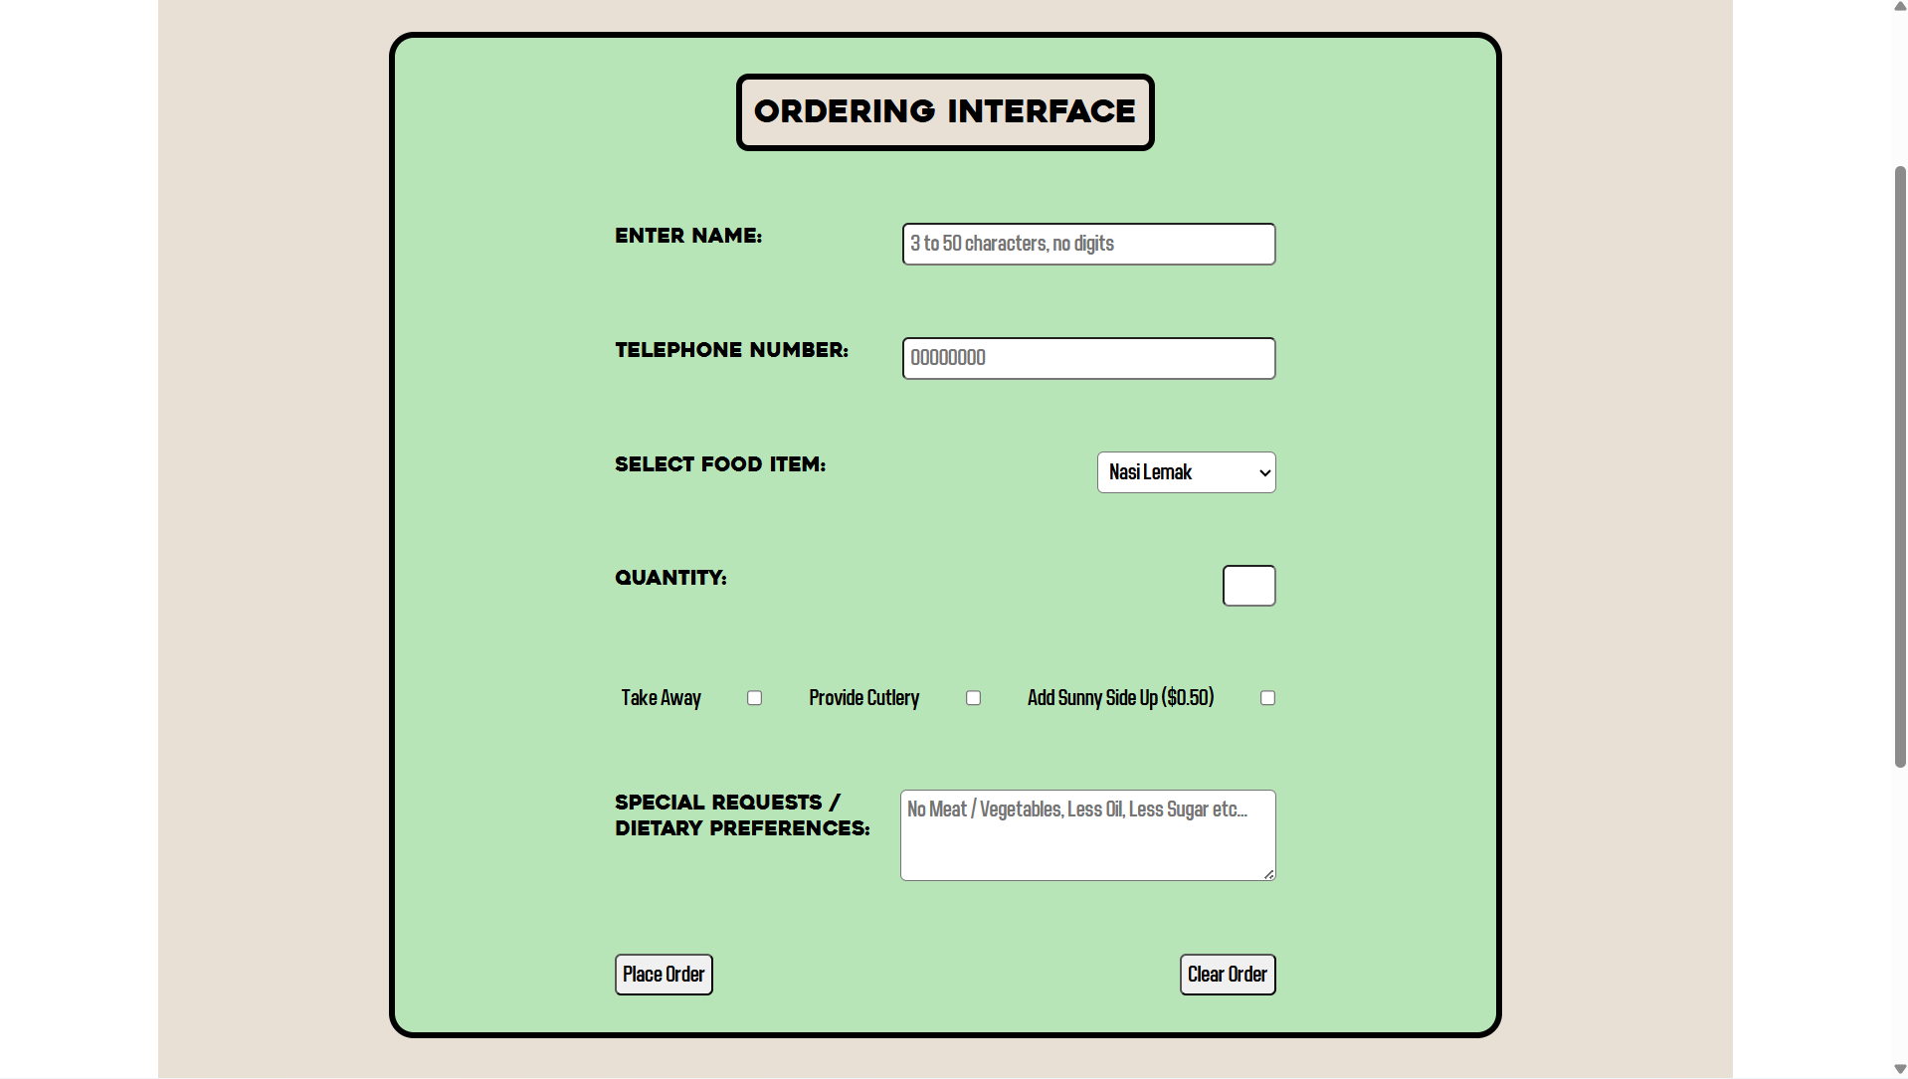Click the "Select Food Item:" label

[719, 464]
